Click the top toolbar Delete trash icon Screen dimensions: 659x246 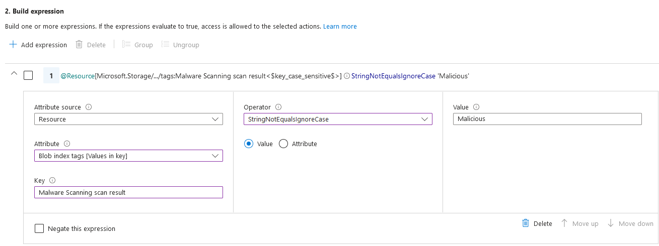79,44
